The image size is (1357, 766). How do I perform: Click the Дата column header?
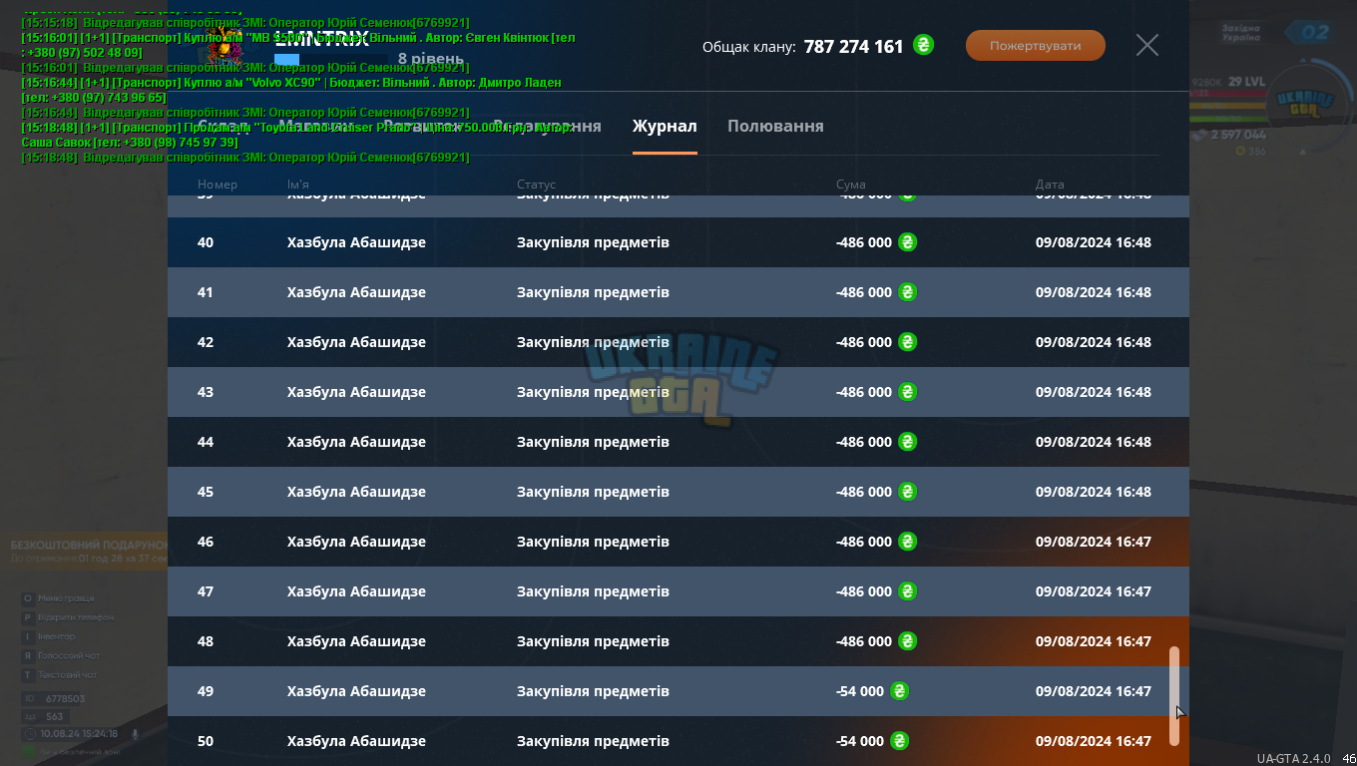(1050, 185)
